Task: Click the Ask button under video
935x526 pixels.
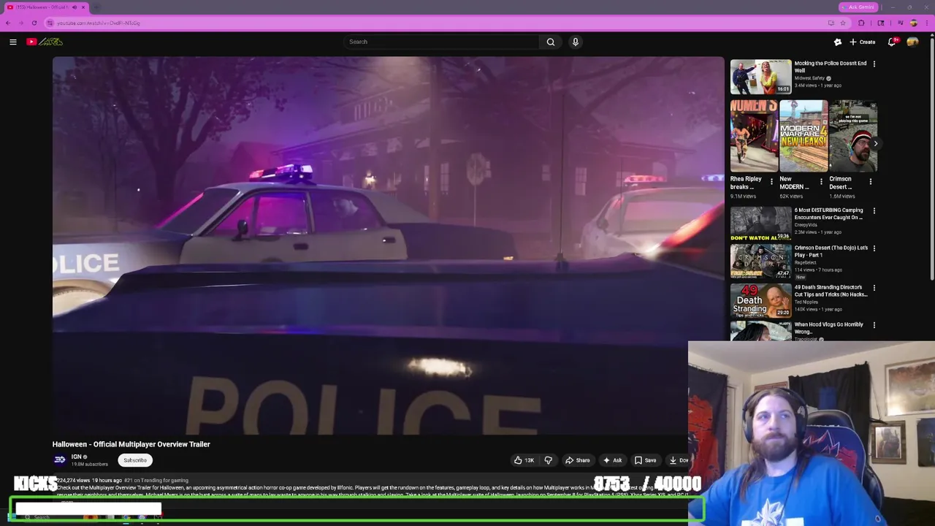Action: (612, 460)
